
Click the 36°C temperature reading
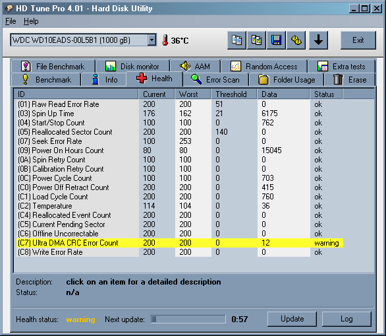(180, 40)
